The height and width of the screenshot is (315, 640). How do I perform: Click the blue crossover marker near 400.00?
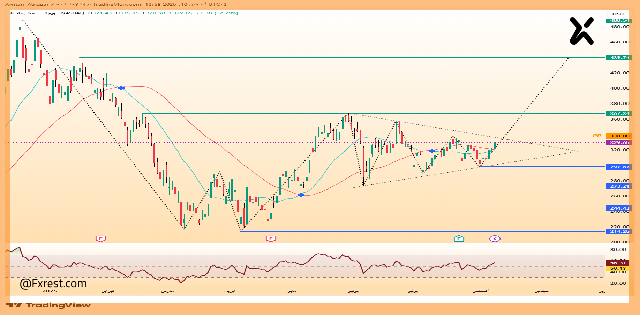(121, 88)
